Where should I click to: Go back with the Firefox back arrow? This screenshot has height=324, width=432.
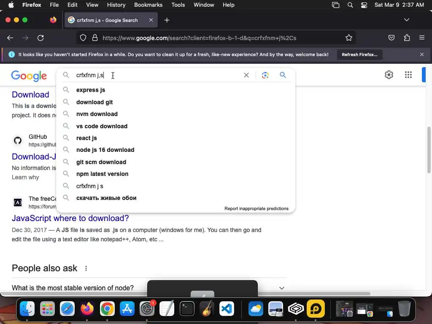10,38
